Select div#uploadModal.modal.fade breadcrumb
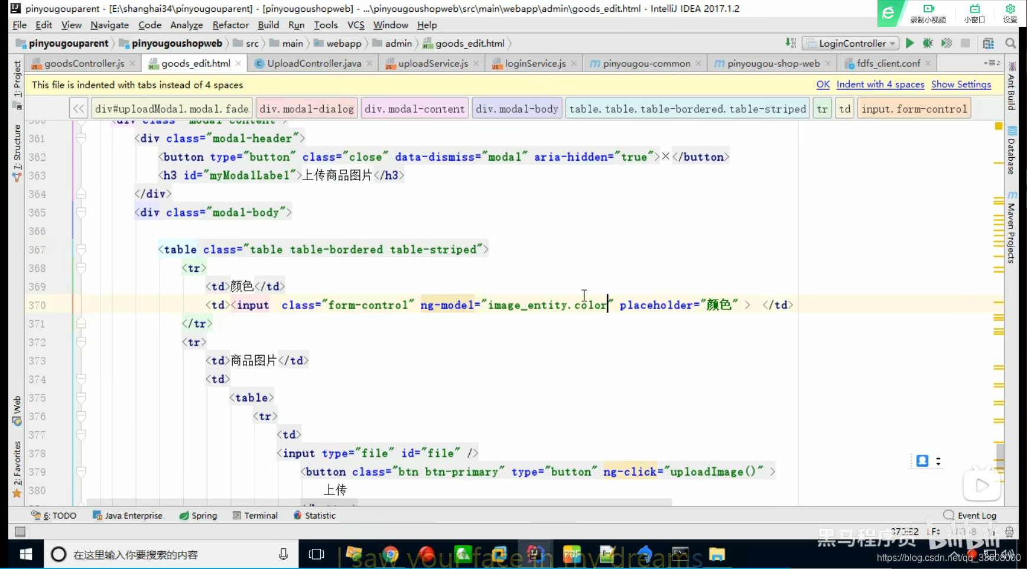Screen dimensions: 1027x569 pyautogui.click(x=172, y=109)
